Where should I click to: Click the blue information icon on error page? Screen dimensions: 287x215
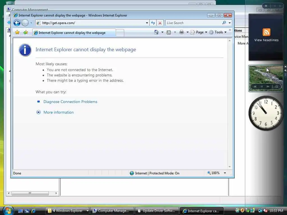coord(25,50)
